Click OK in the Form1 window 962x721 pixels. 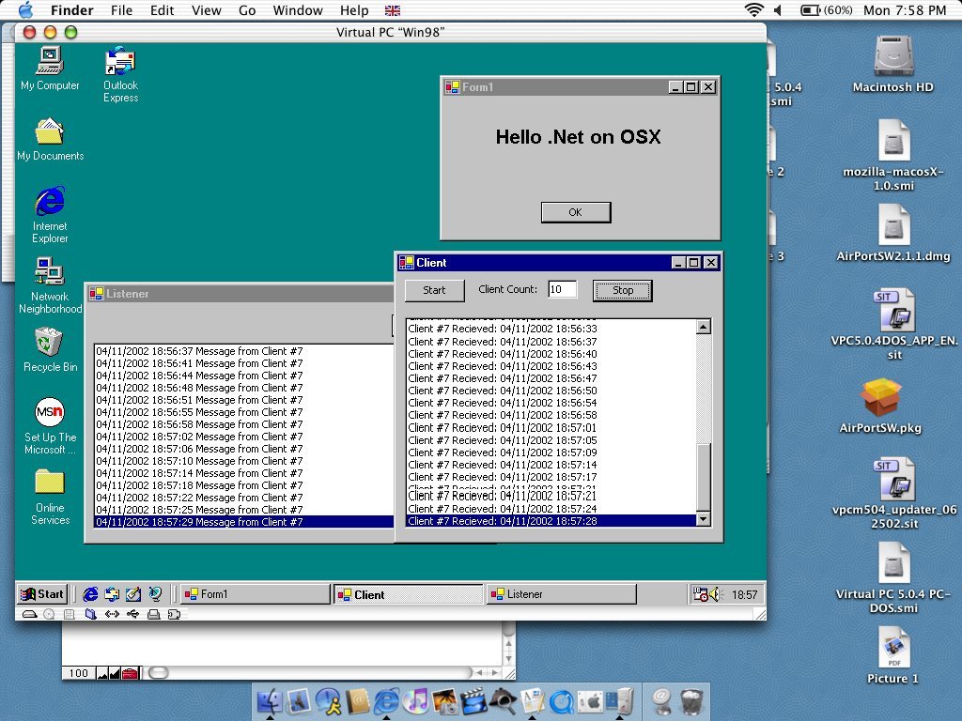576,212
